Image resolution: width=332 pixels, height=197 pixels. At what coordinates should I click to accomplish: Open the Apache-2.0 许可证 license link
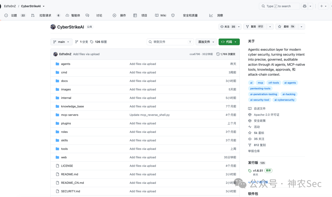264,114
